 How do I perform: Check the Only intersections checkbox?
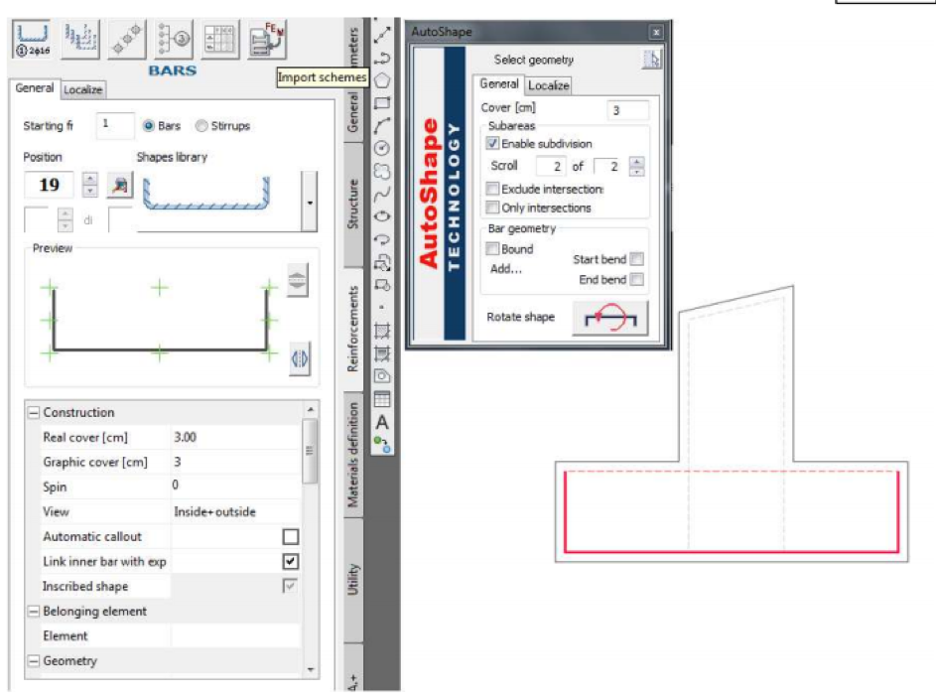pyautogui.click(x=493, y=208)
